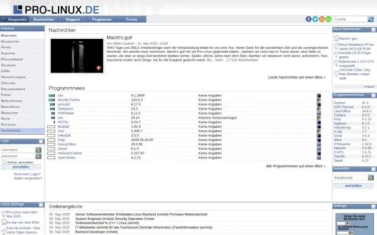Open News-Archiv in the Rubriken sidebar

(22, 107)
